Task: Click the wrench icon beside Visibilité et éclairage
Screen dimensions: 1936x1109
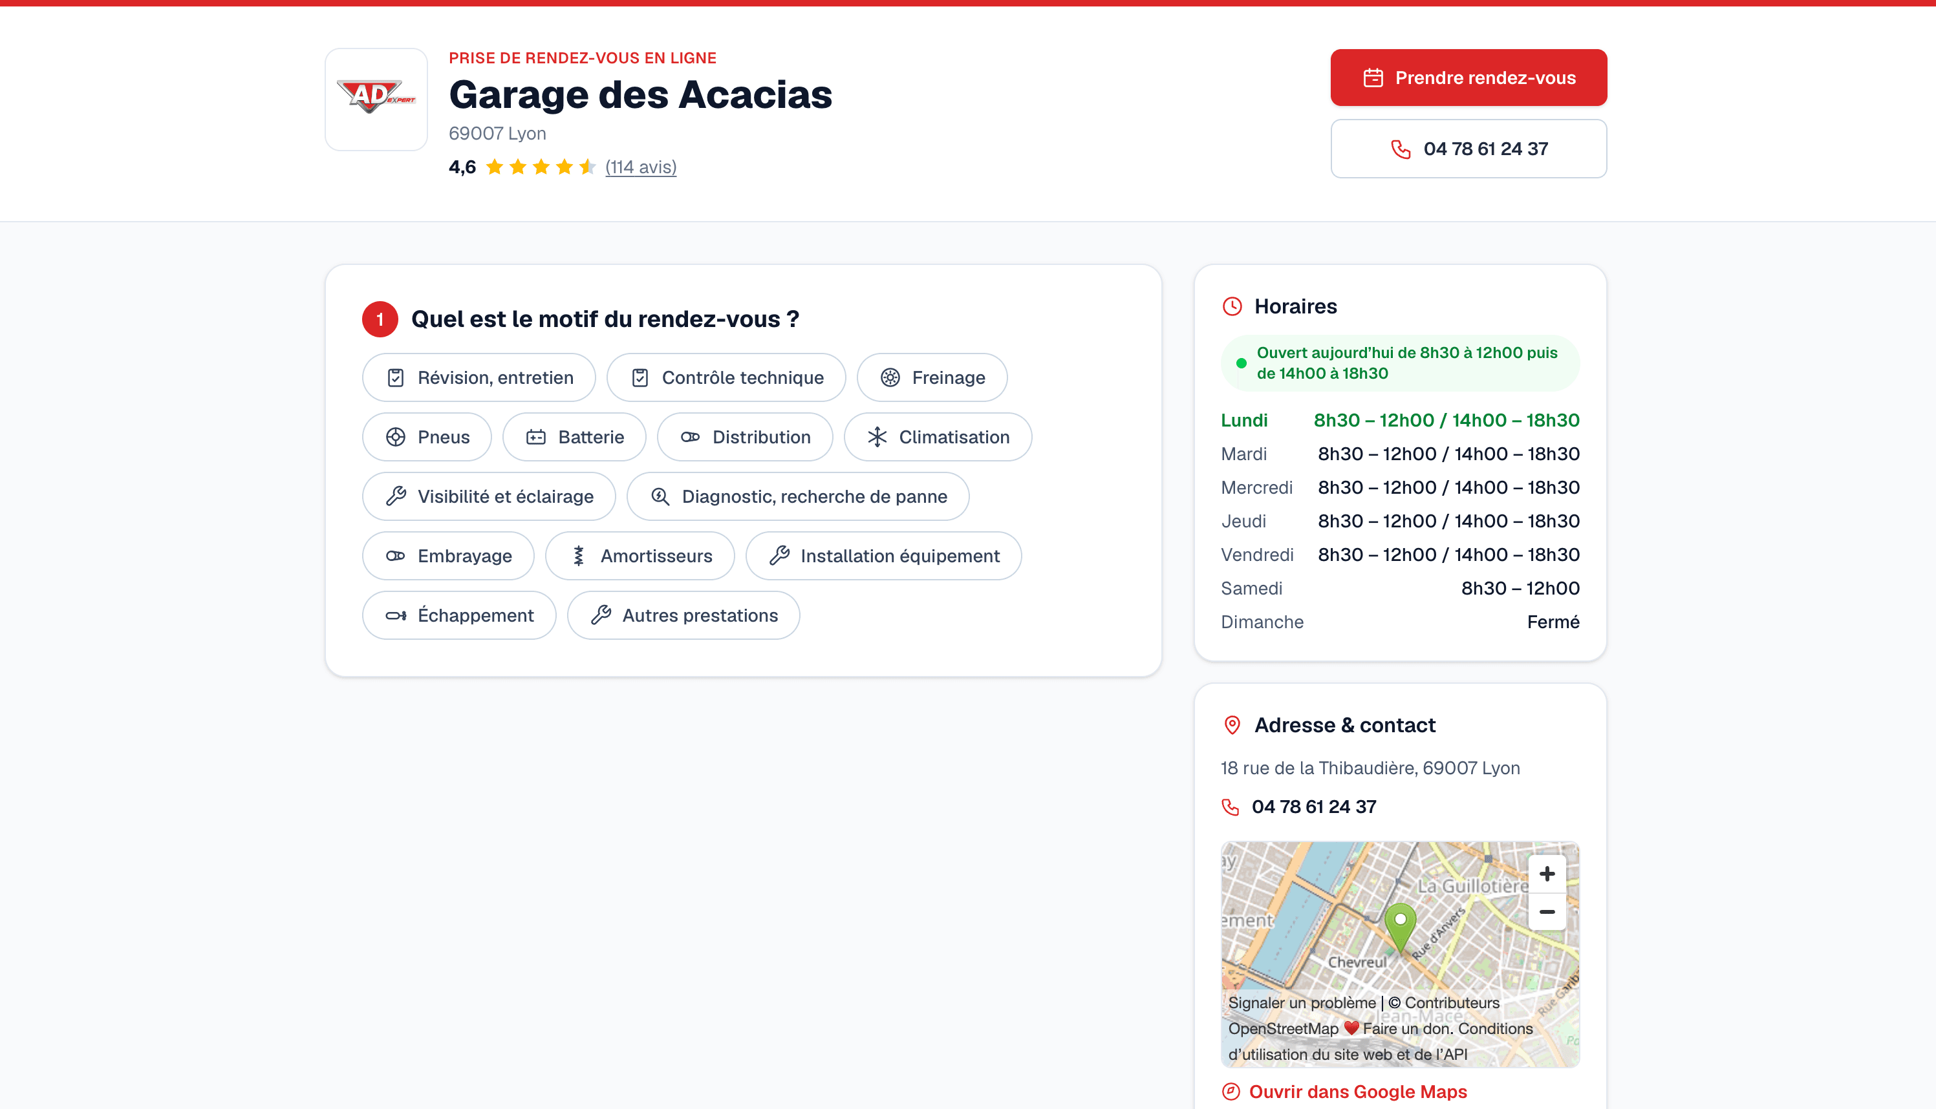Action: point(396,496)
